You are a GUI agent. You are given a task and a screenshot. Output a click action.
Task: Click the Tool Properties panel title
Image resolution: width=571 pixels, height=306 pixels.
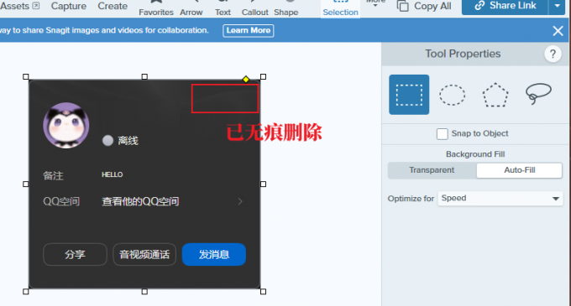click(x=463, y=54)
